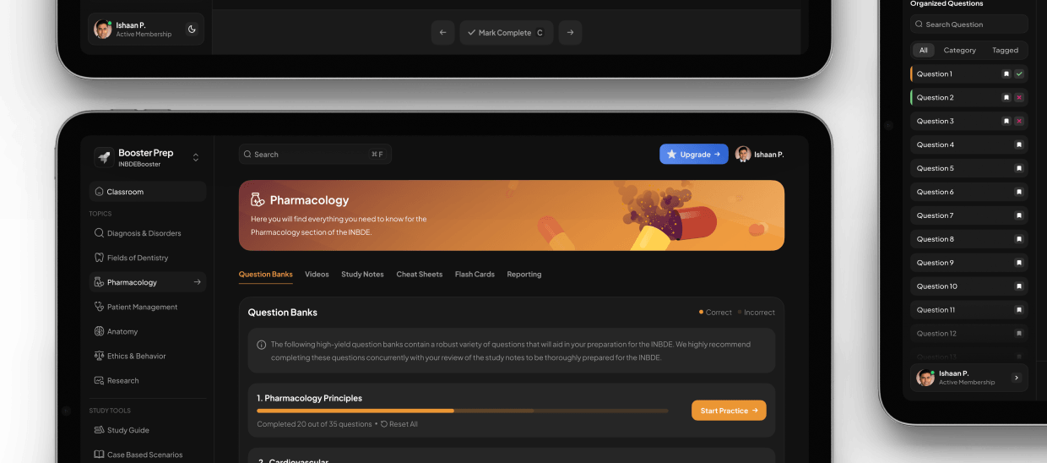Expand the Booster Prep product switcher

(196, 158)
